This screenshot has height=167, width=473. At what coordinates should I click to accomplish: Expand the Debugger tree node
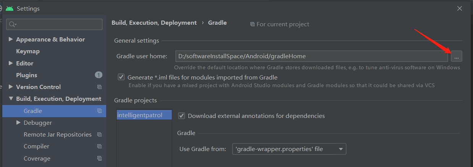[18, 122]
